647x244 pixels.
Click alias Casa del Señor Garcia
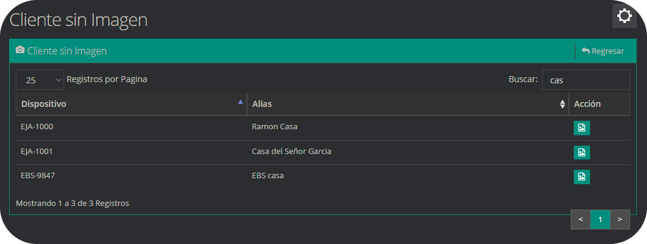[291, 152]
